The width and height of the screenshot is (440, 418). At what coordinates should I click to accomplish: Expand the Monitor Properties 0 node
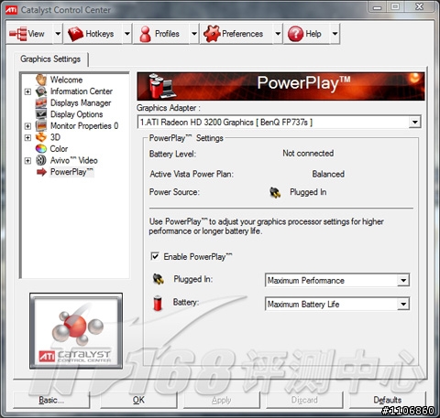pos(27,126)
